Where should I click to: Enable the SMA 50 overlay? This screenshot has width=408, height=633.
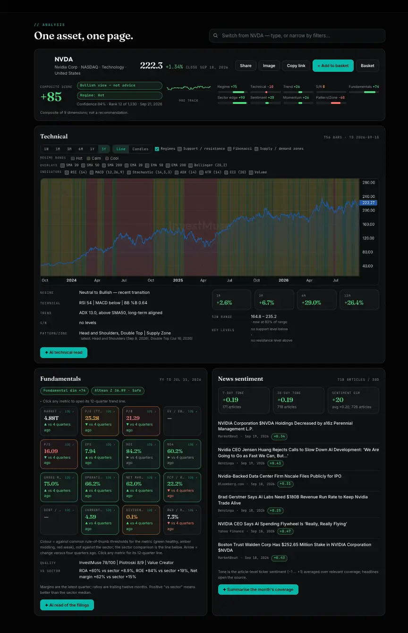tap(83, 165)
